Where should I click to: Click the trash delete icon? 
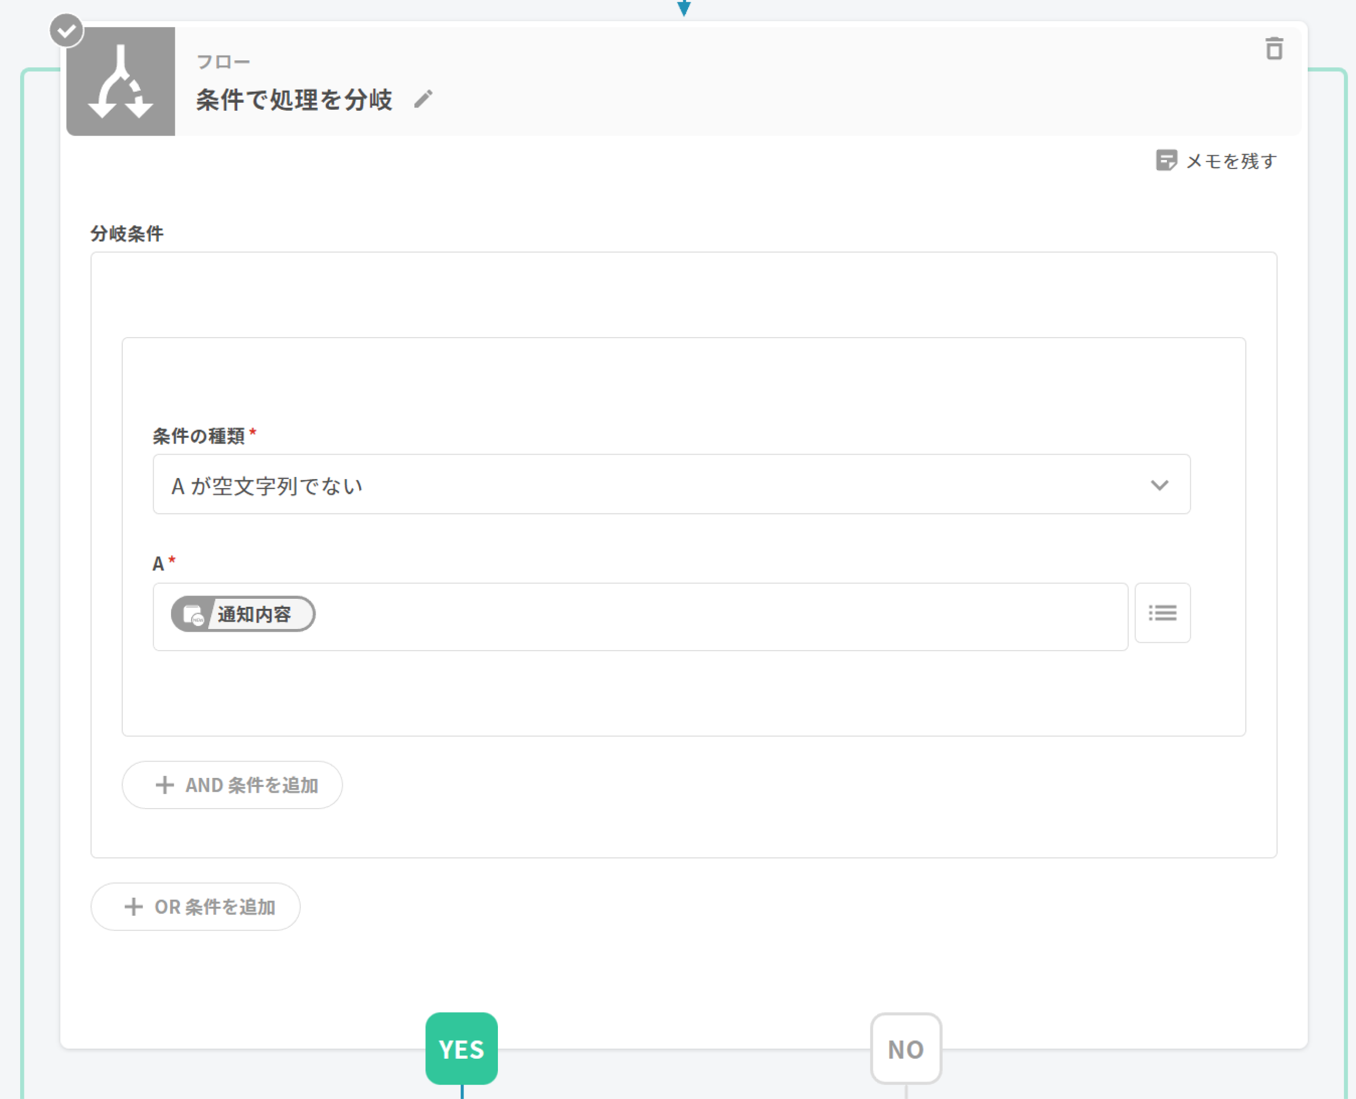point(1274,49)
